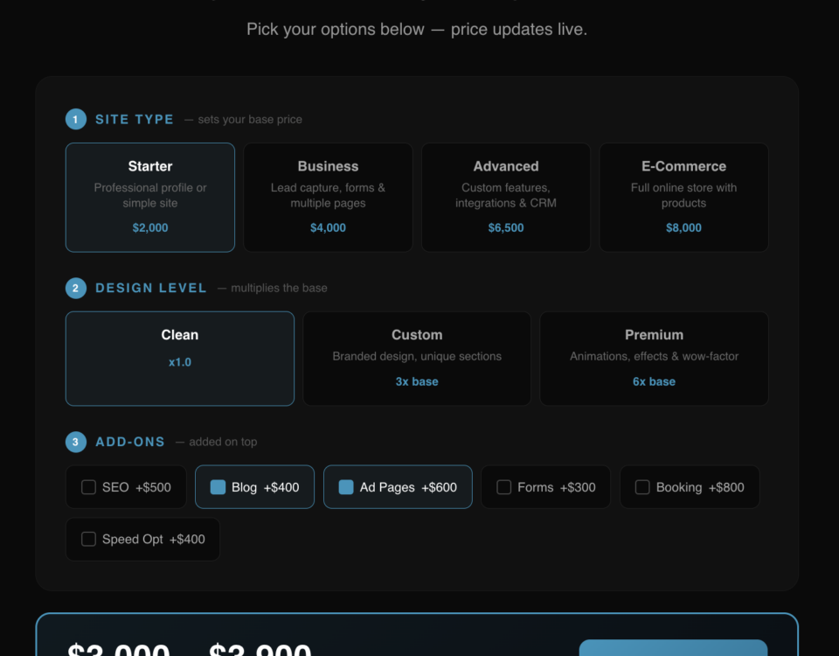Click the SITE TYPE section heading
The image size is (839, 656).
[135, 119]
